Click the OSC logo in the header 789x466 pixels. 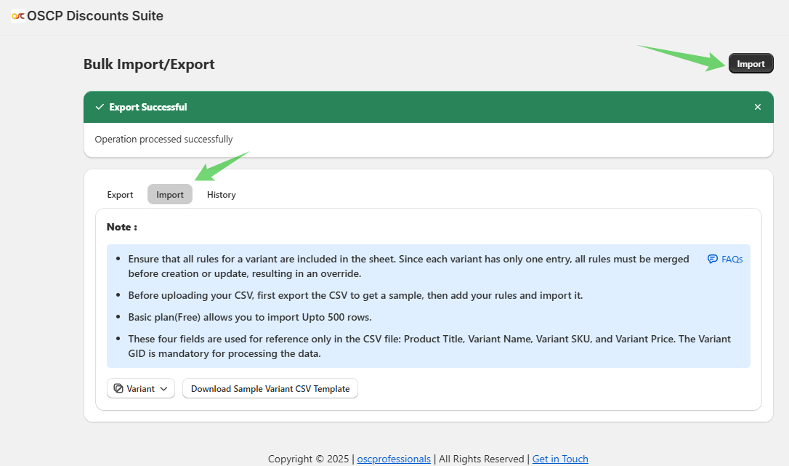pyautogui.click(x=18, y=15)
